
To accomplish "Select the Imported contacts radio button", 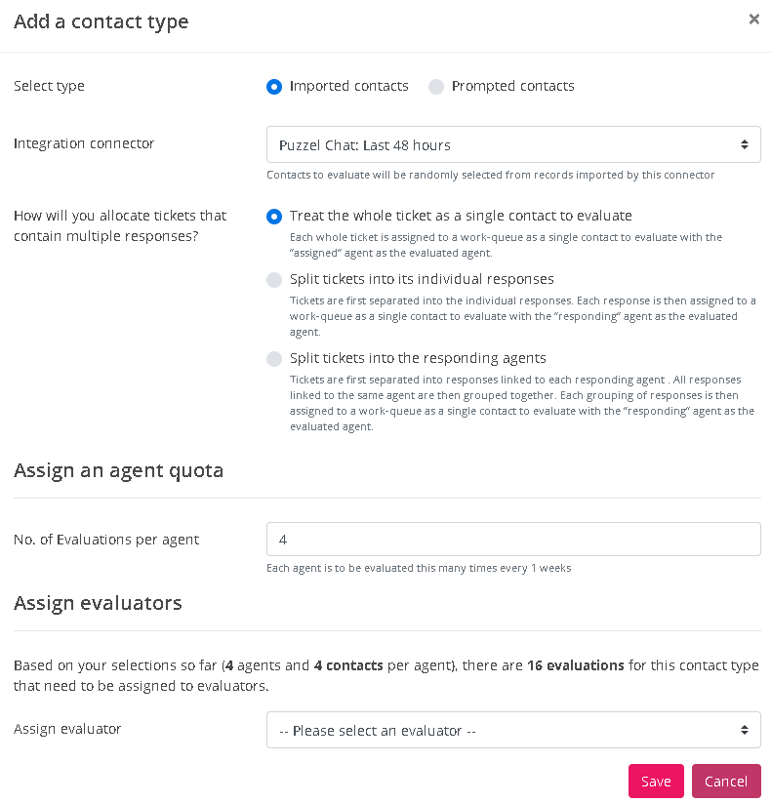I will [x=274, y=87].
